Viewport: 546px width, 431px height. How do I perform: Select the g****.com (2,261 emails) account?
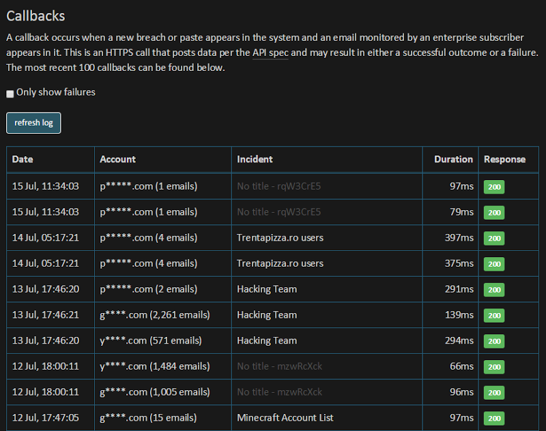[x=156, y=315]
